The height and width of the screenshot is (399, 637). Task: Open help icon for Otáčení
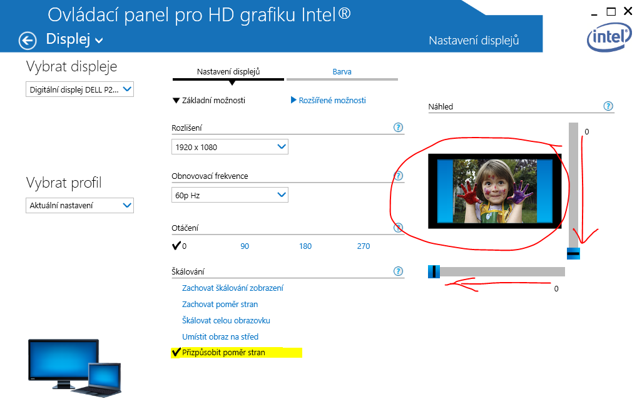point(398,228)
